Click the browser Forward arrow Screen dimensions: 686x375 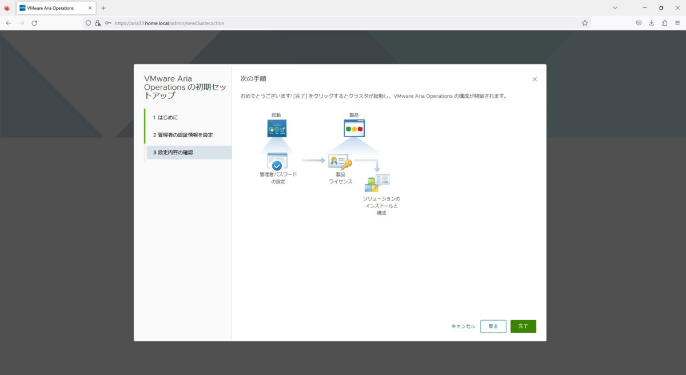pos(22,23)
